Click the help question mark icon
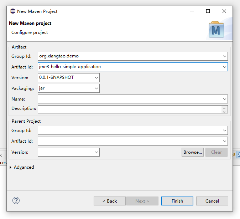The width and height of the screenshot is (240, 219). pos(16,200)
